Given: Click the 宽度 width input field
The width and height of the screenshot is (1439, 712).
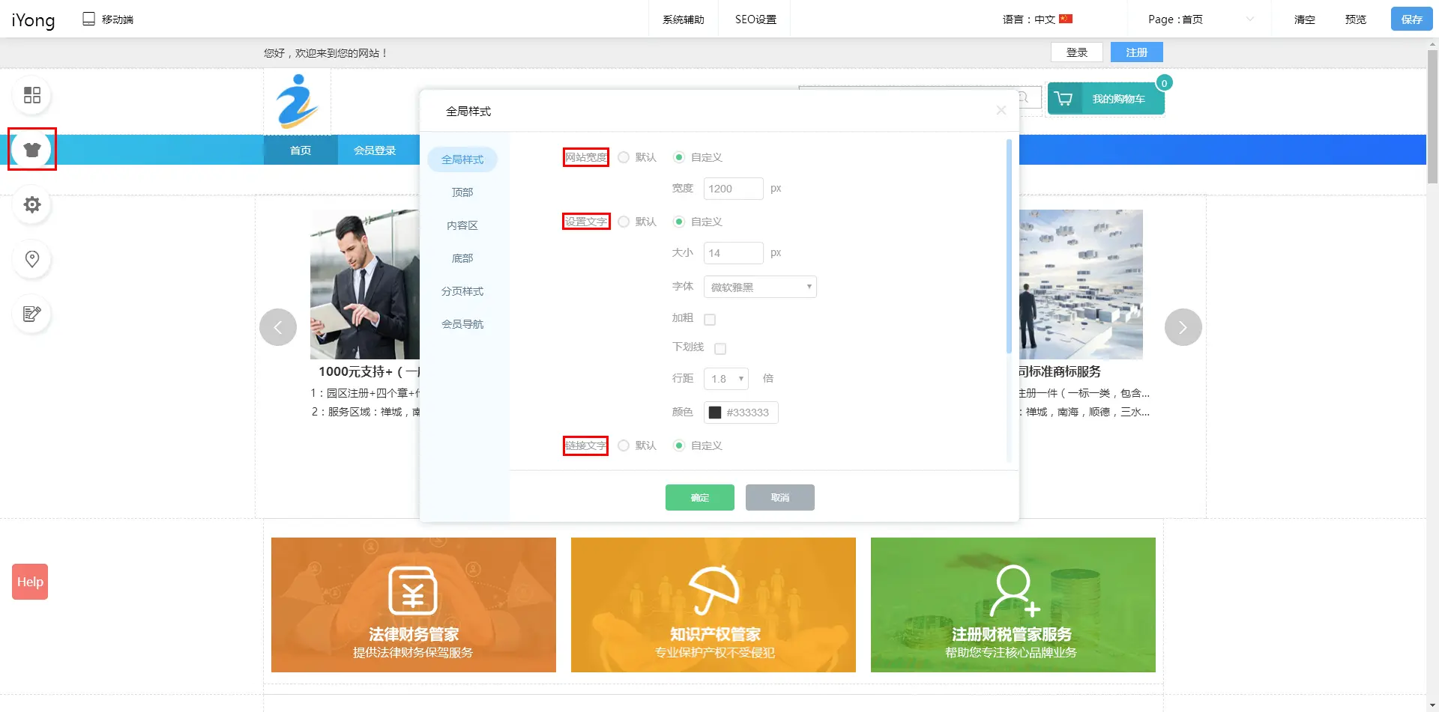Looking at the screenshot, I should click(733, 189).
